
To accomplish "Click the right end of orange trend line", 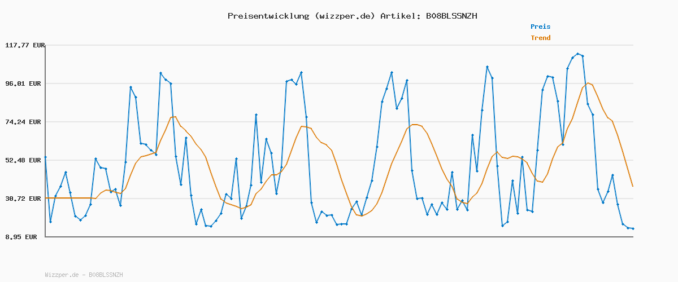I will tap(633, 186).
